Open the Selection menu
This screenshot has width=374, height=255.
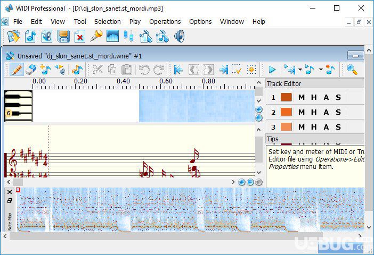click(x=108, y=22)
